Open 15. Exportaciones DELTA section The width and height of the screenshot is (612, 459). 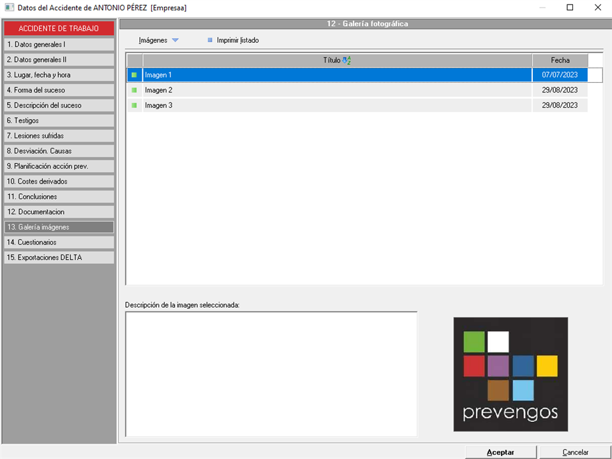point(59,258)
